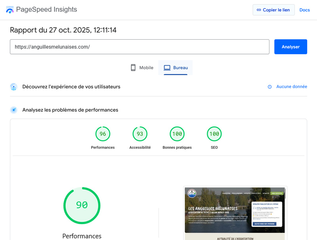The width and height of the screenshot is (317, 240).
Task: Click the icon next to Analysez les problèmes de performances
Action: point(13,110)
